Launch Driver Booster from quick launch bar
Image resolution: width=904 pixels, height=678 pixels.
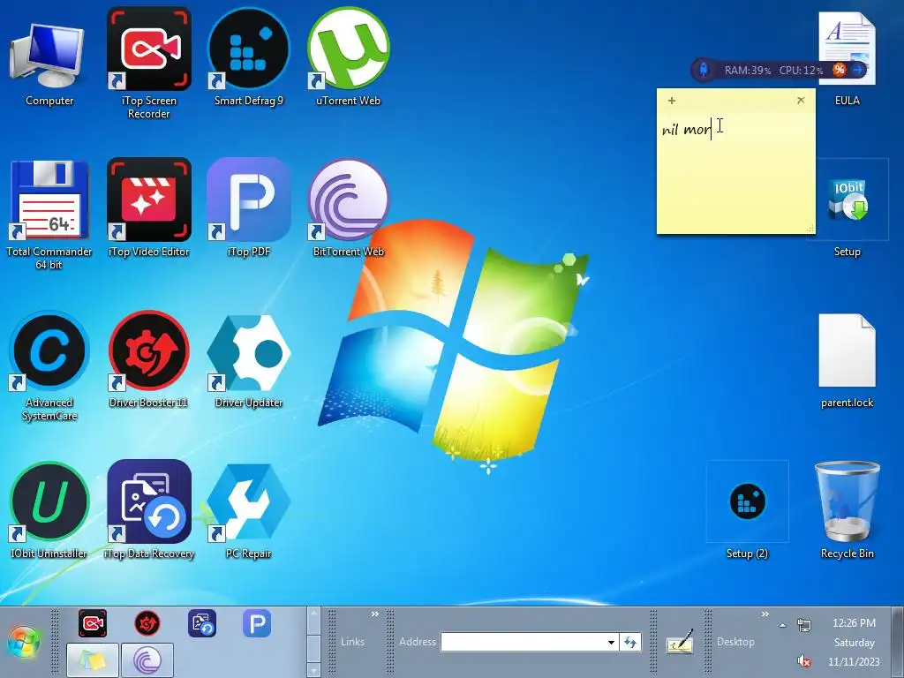[x=147, y=623]
